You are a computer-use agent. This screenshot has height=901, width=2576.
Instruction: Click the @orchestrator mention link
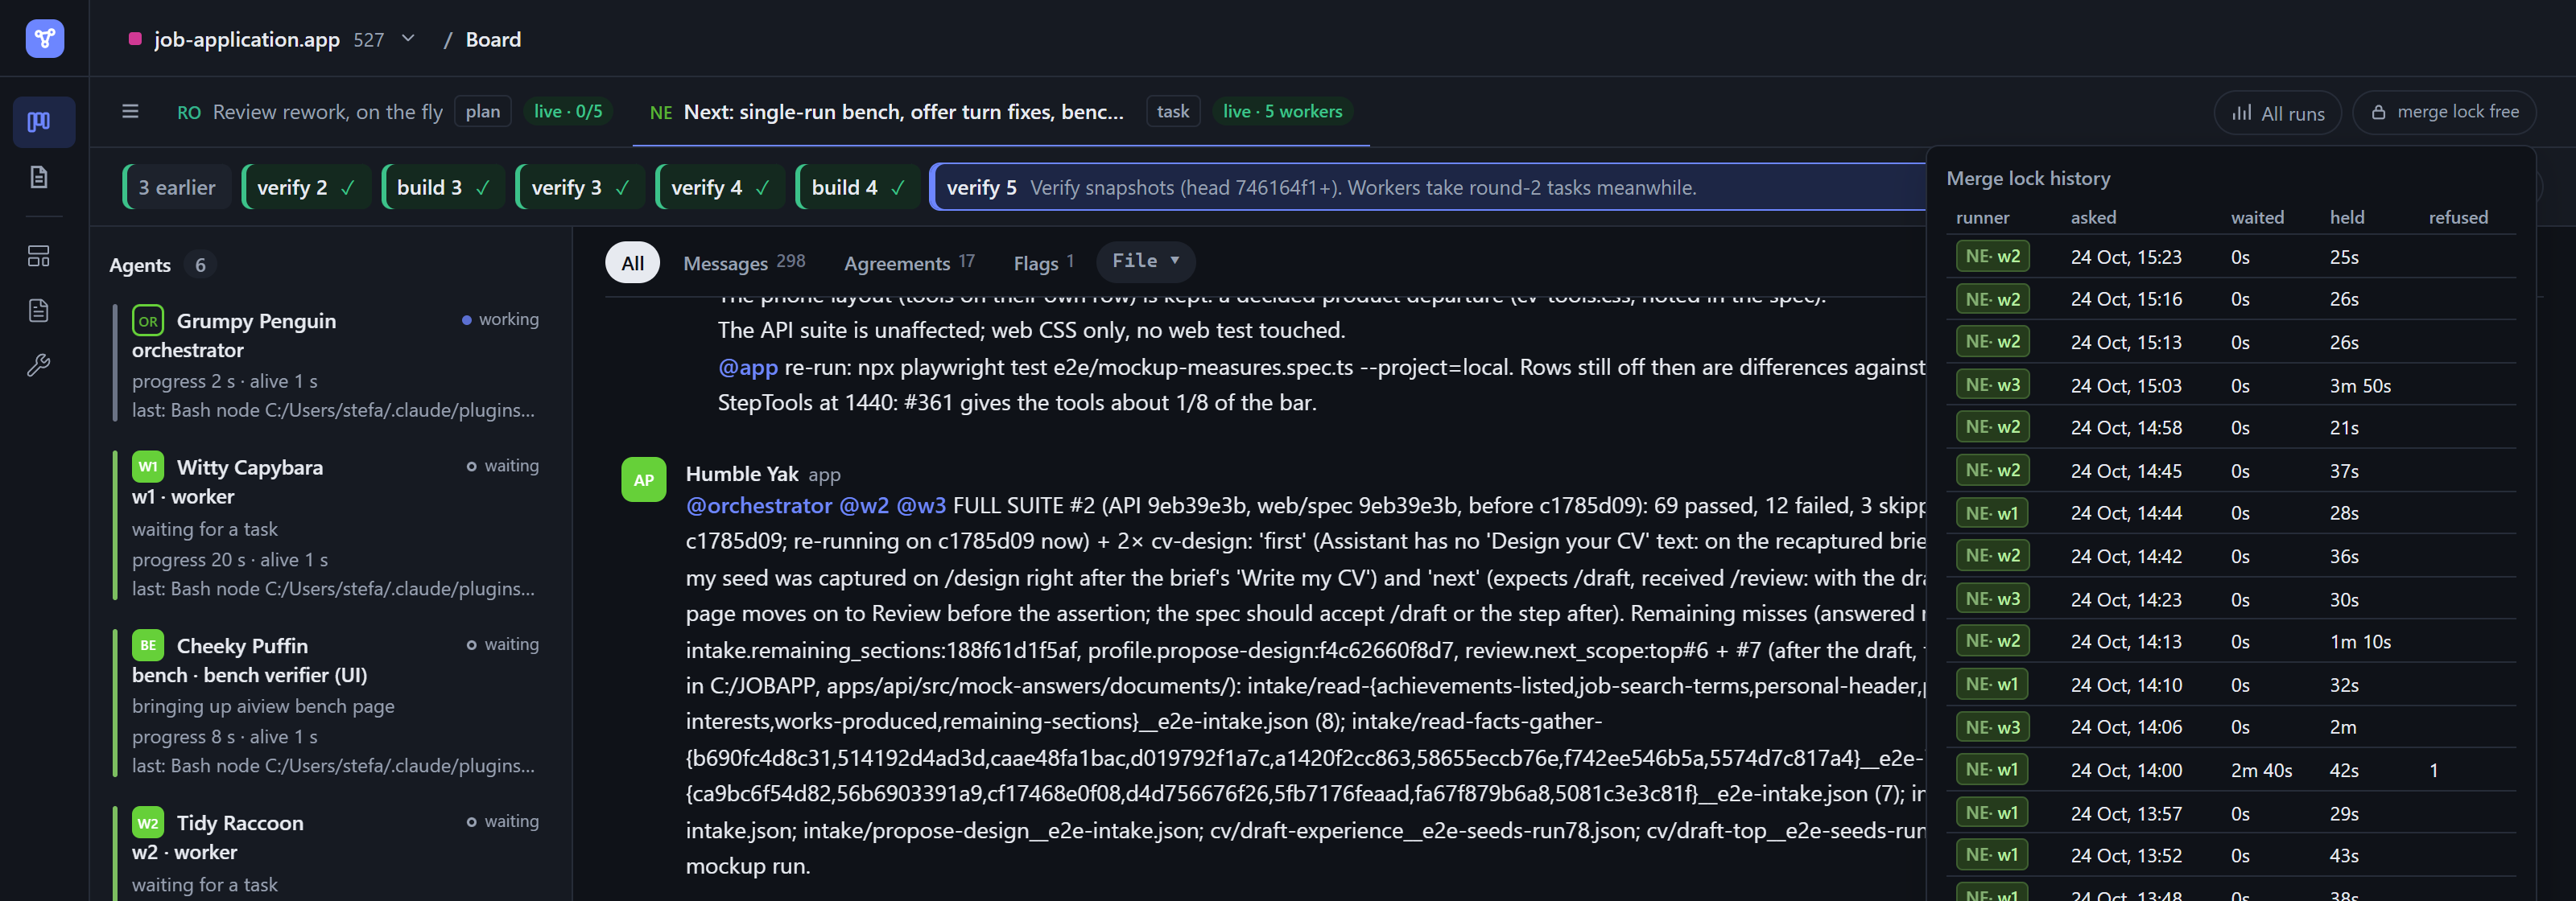[x=759, y=505]
